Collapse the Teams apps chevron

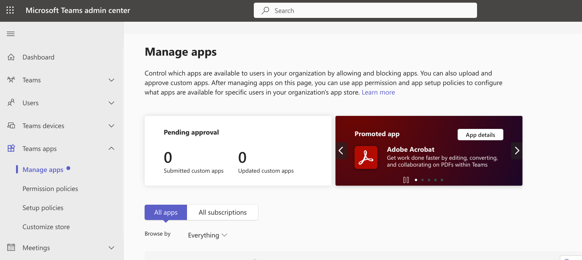[x=111, y=149]
